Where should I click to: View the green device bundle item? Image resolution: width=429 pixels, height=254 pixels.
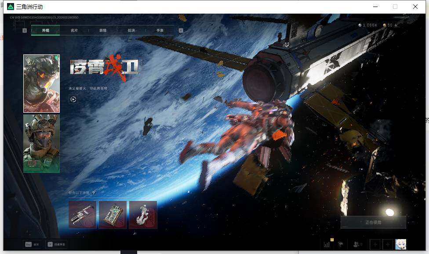[113, 215]
